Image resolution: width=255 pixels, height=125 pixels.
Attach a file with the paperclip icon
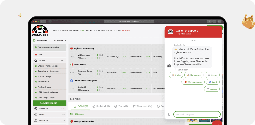pyautogui.click(x=169, y=114)
